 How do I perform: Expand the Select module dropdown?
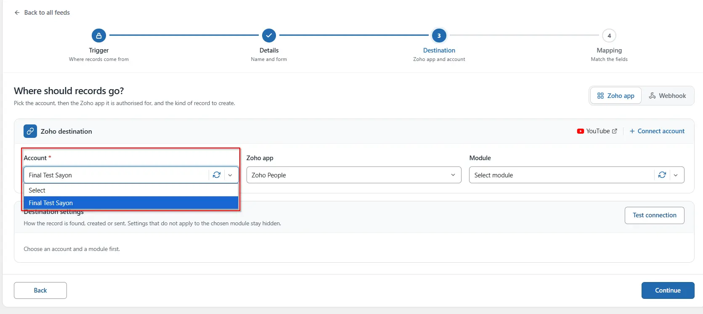pyautogui.click(x=576, y=175)
